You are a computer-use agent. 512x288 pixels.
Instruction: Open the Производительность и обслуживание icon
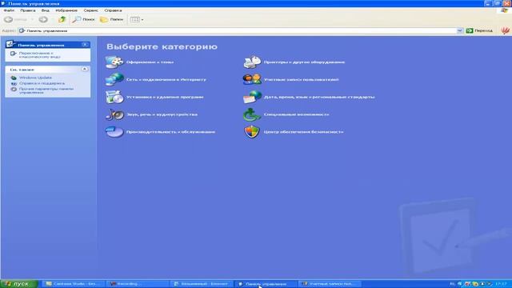(x=114, y=132)
